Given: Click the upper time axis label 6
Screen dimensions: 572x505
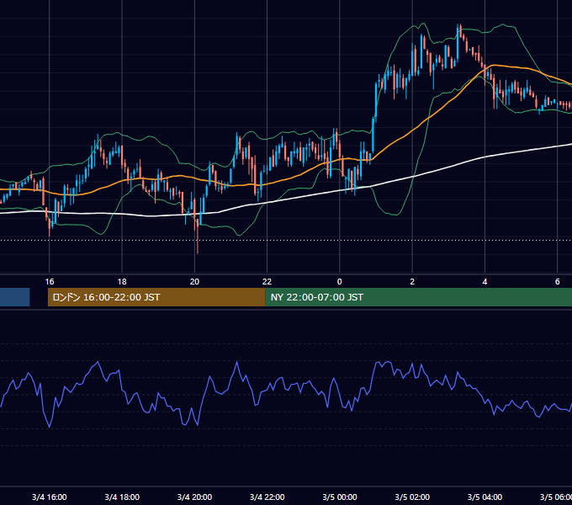Looking at the screenshot, I should pos(558,282).
